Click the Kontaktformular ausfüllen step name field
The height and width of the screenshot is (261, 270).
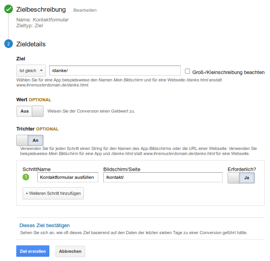(x=68, y=177)
